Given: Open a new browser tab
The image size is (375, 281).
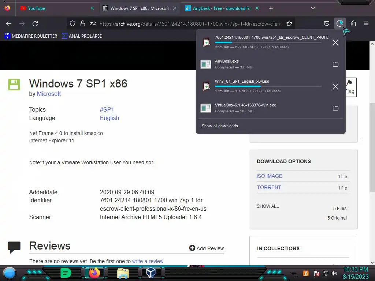Looking at the screenshot, I should (x=271, y=8).
